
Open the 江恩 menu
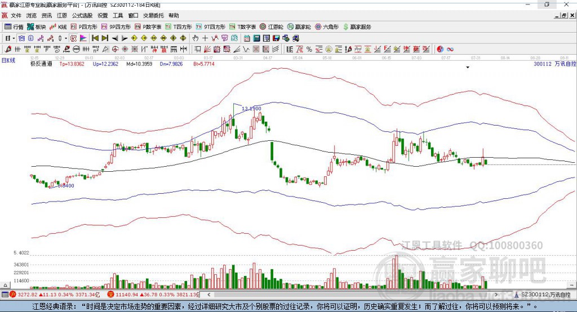pyautogui.click(x=62, y=15)
